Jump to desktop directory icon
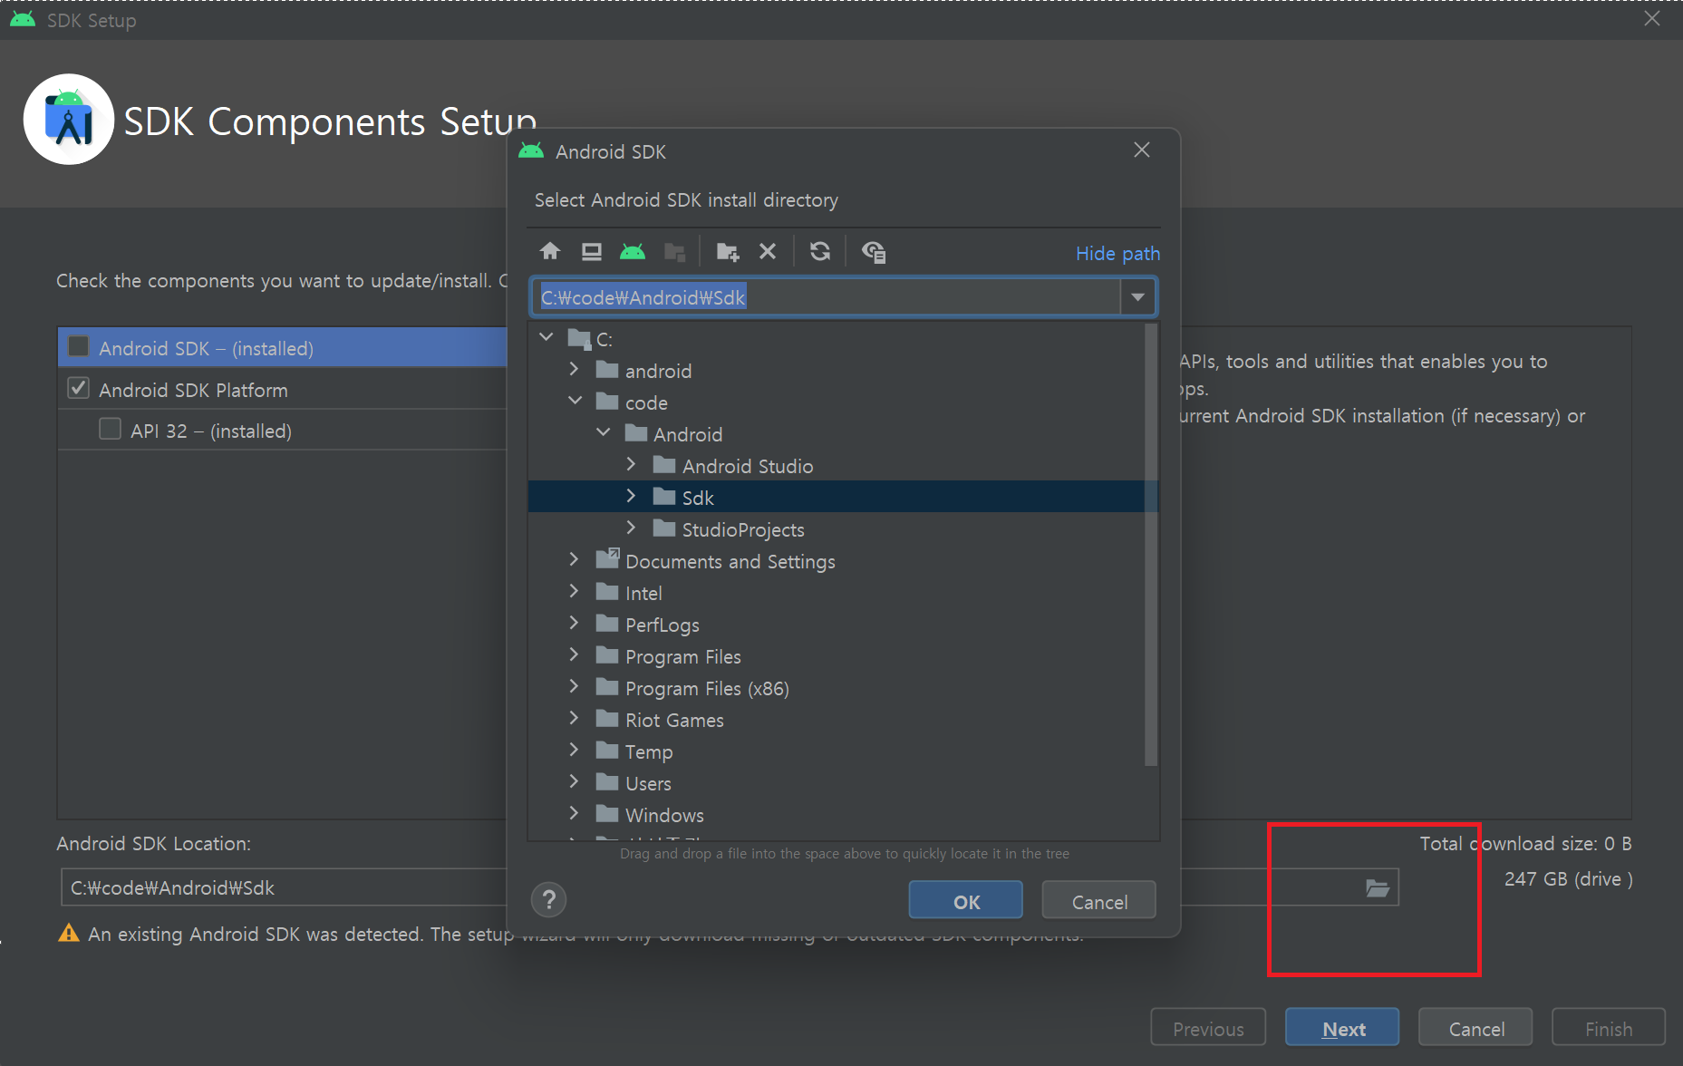The image size is (1683, 1066). [591, 251]
